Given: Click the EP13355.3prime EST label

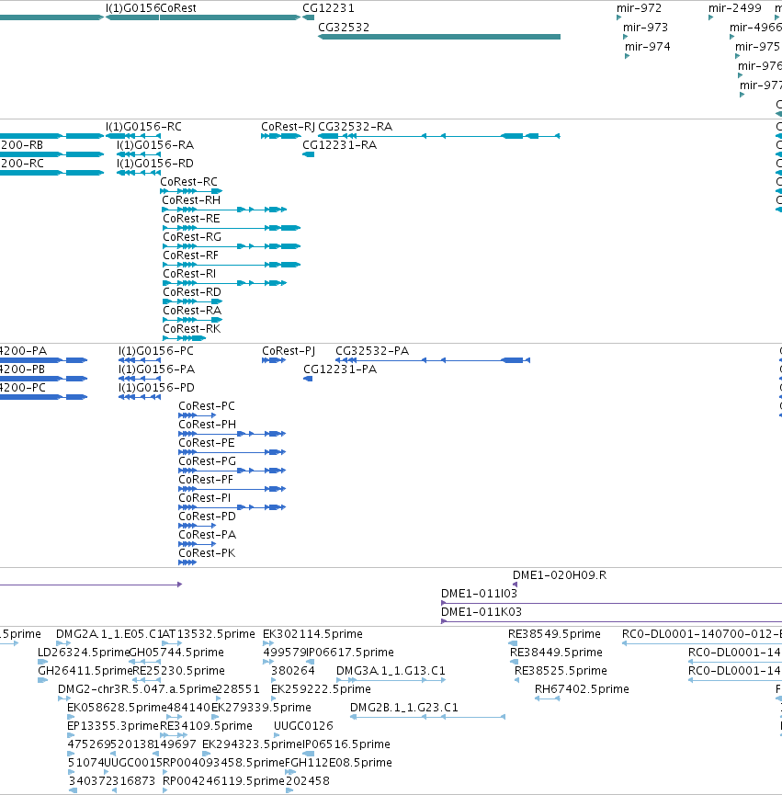Looking at the screenshot, I should point(113,725).
